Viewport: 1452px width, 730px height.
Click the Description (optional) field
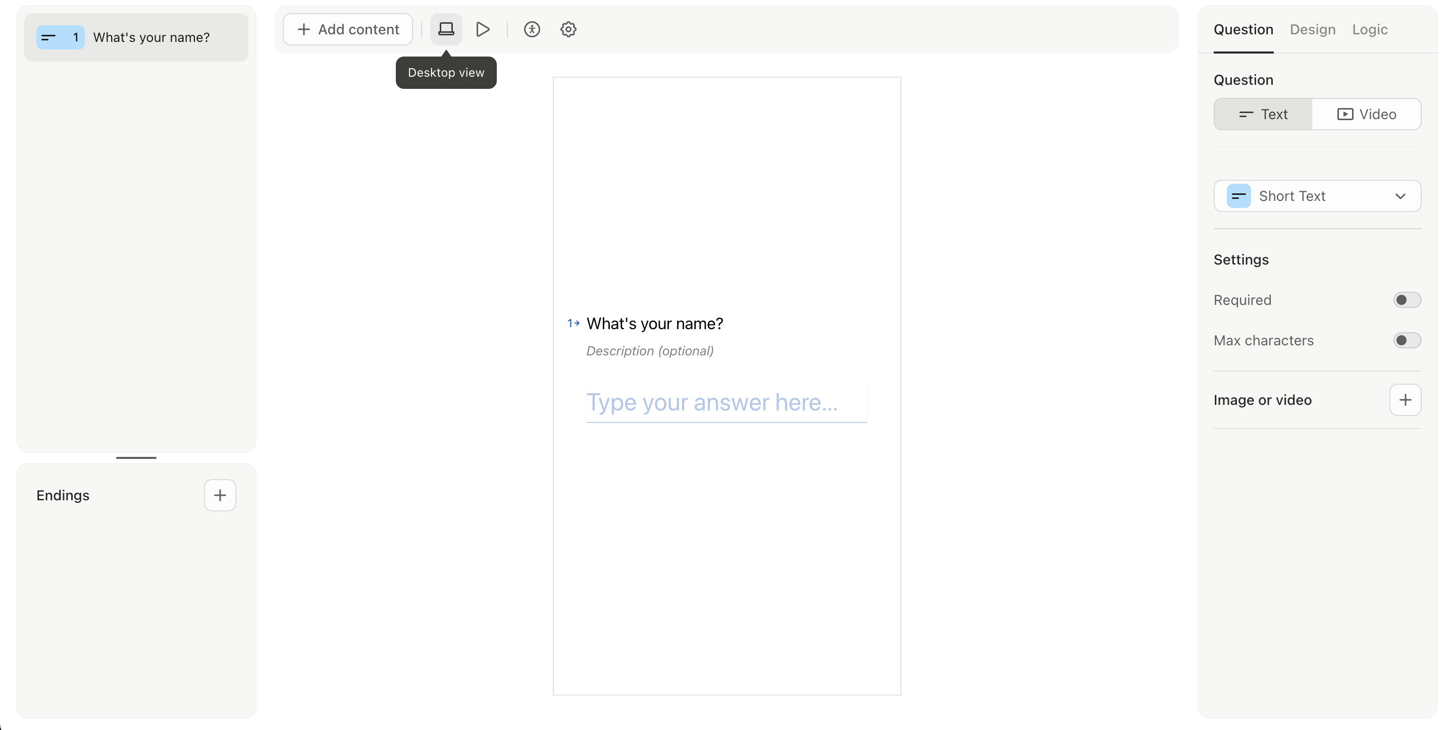(649, 351)
